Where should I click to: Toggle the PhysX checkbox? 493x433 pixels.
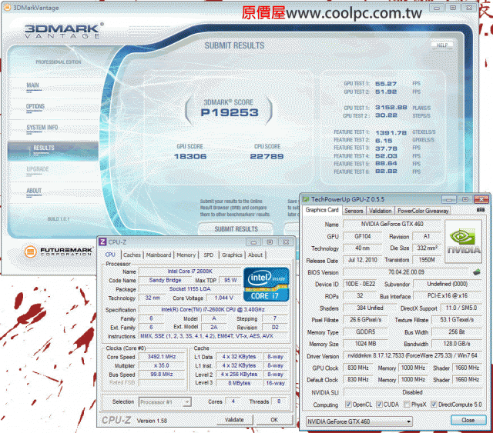(407, 405)
